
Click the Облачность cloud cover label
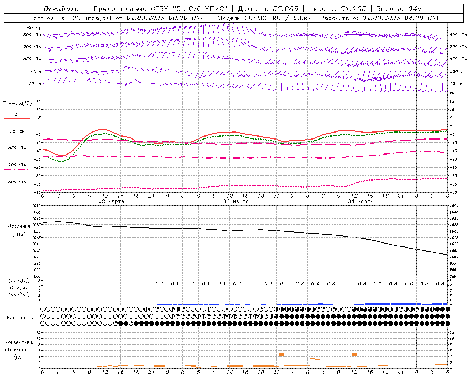[19, 318]
